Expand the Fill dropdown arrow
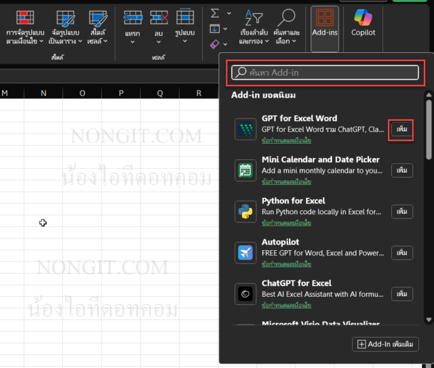 tap(225, 28)
